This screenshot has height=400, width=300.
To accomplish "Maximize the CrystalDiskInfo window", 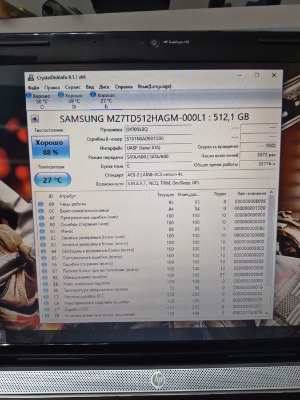I will (x=257, y=75).
